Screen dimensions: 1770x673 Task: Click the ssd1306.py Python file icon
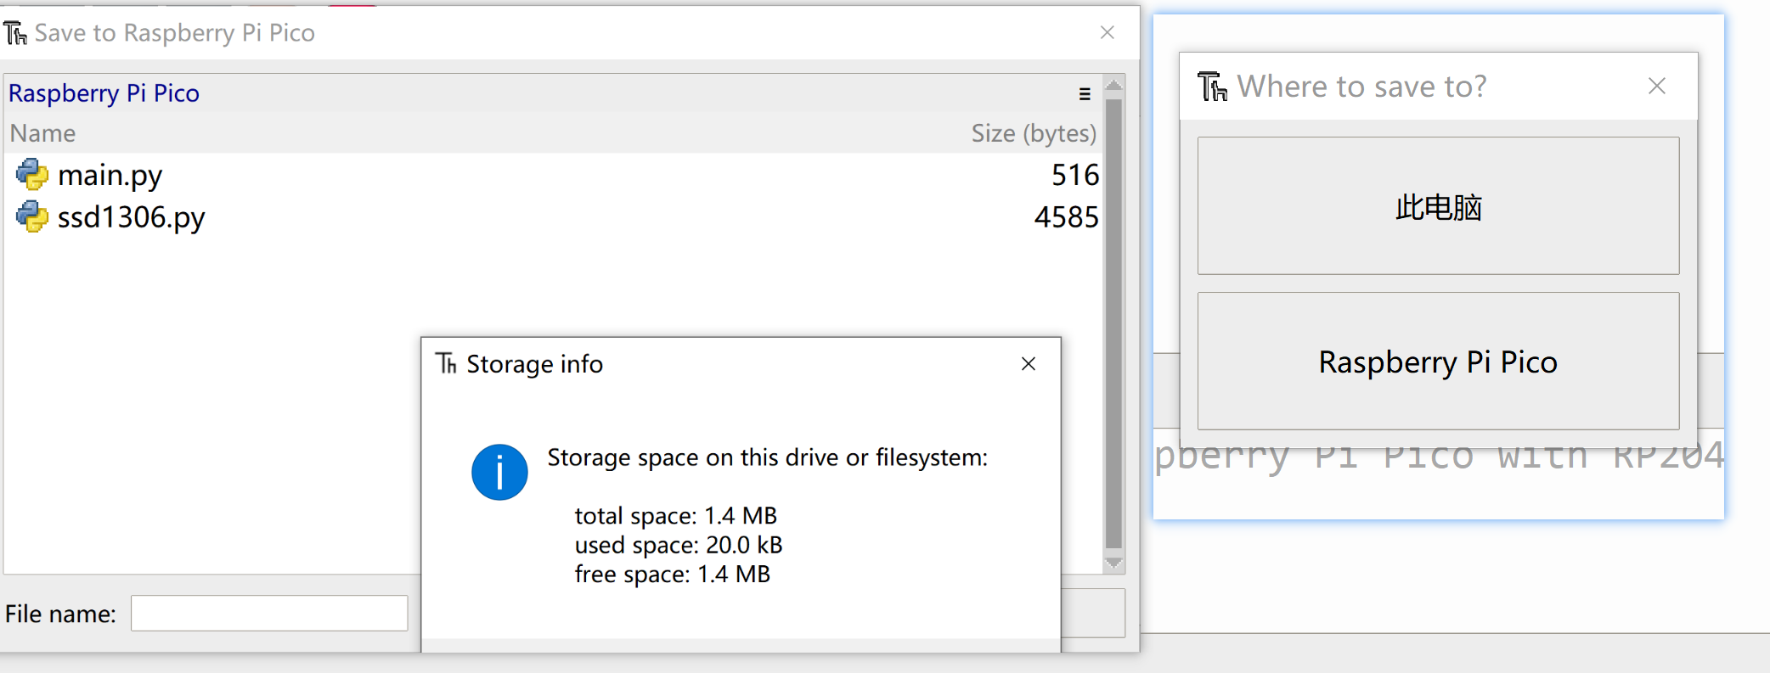32,217
